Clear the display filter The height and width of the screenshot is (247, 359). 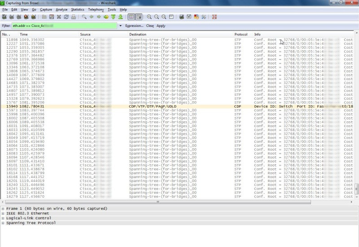click(x=150, y=26)
